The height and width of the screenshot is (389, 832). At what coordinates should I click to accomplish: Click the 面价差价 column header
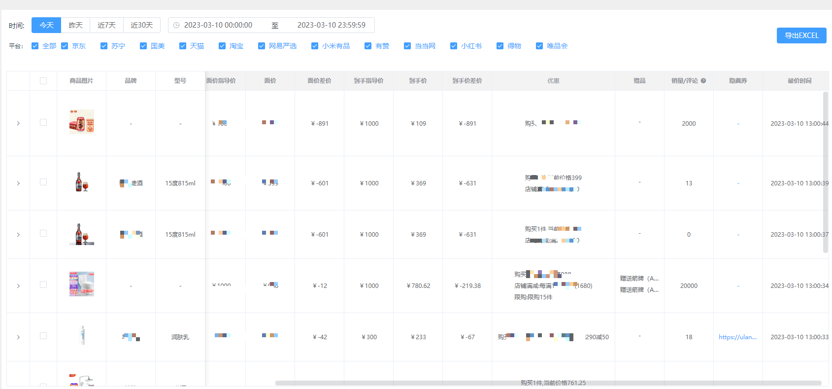(x=319, y=81)
